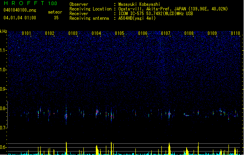Click the 0104 time marker
This screenshot has height=155, width=244.
point(96,33)
